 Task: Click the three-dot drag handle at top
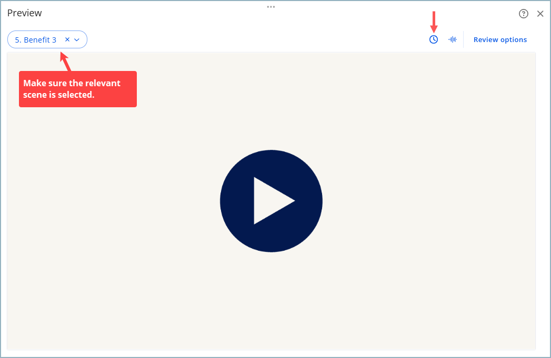[x=271, y=7]
